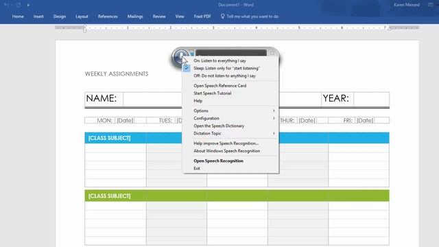Click the [Date] placeholder after THUR:

[307, 121]
